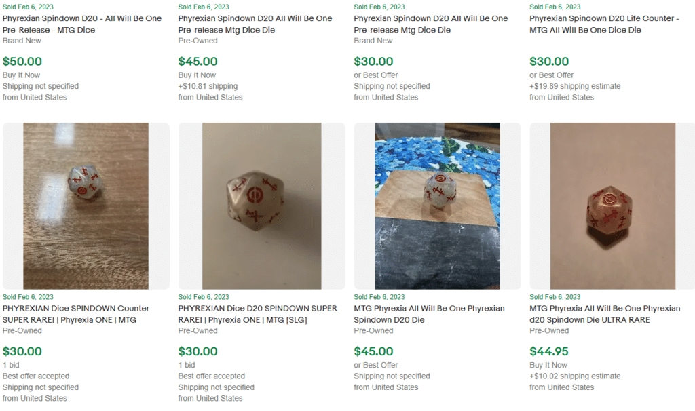Click the $44.95 sold price
Image resolution: width=695 pixels, height=411 pixels.
click(x=549, y=351)
